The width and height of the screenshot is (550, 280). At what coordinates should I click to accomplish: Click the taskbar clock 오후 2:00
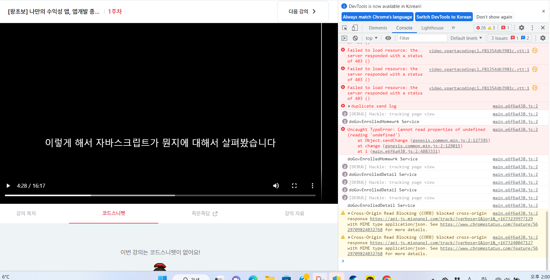pos(540,277)
